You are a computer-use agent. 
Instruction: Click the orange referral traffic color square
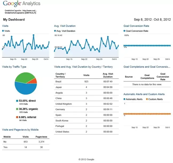coord(17,117)
